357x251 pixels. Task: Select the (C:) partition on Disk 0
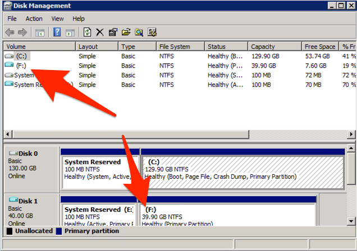click(241, 171)
